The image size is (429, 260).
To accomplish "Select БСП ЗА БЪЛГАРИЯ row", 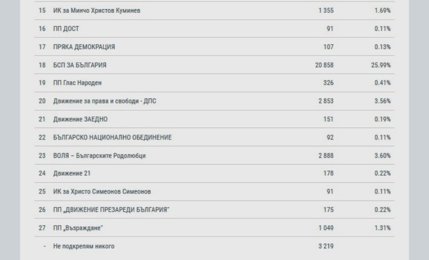I will pos(214,65).
